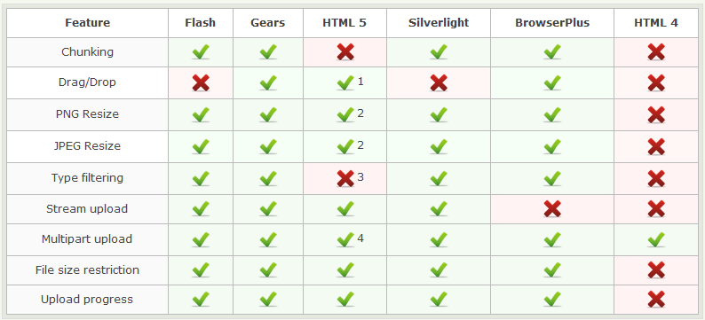This screenshot has width=705, height=320.
Task: Click the green check for Flash Upload progress
Action: 201,300
